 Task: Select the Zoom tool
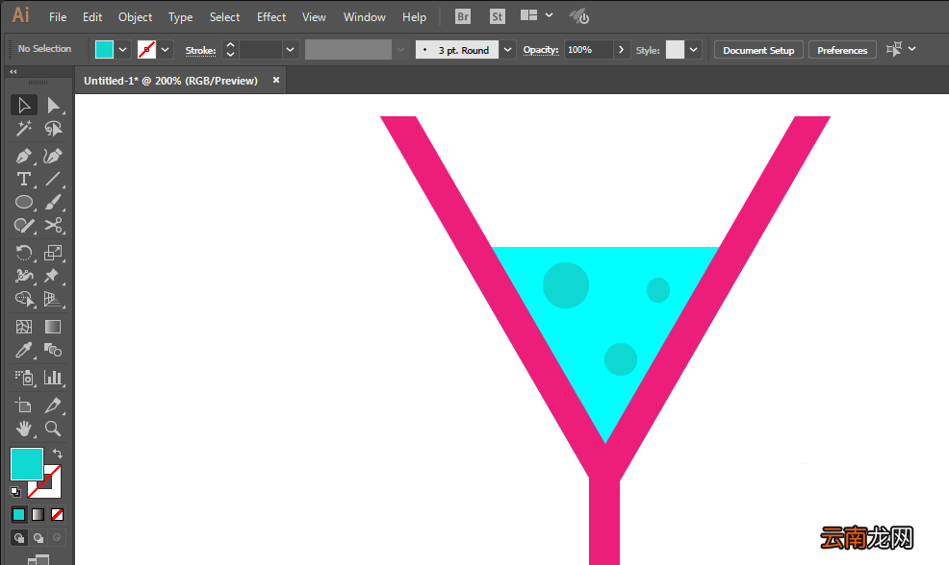[x=53, y=429]
